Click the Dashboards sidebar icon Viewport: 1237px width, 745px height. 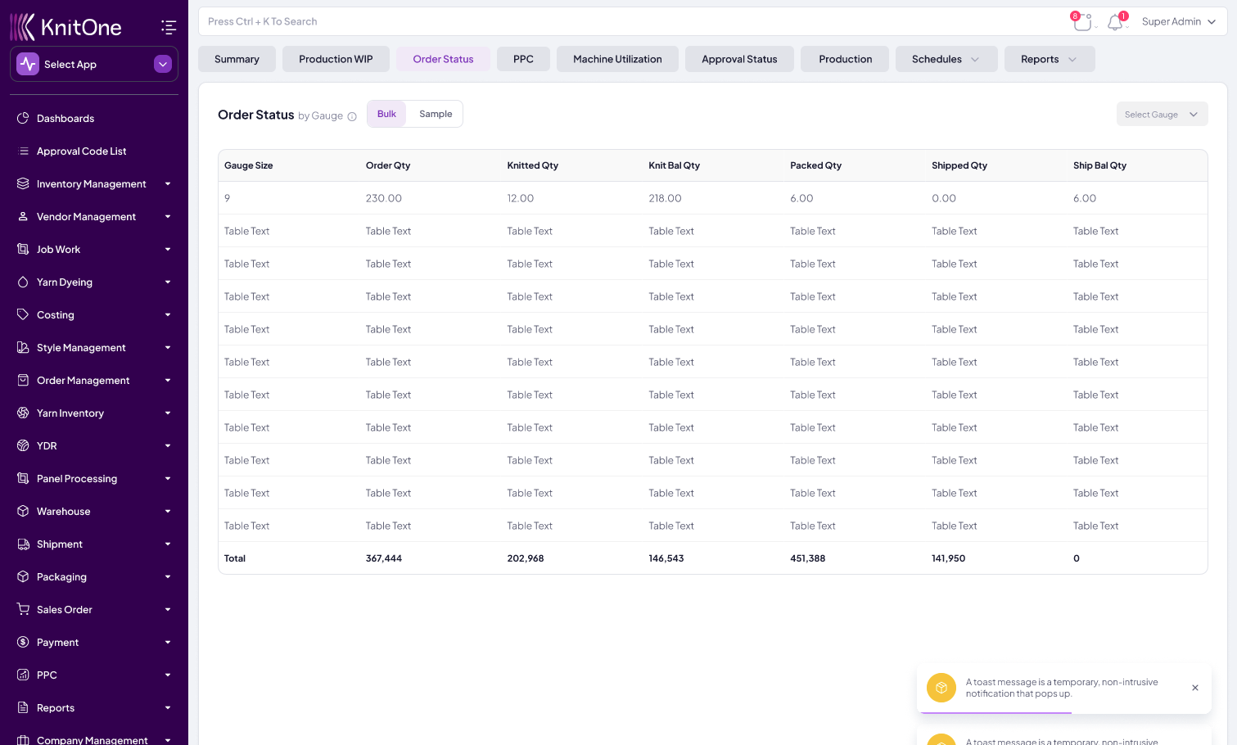[23, 119]
